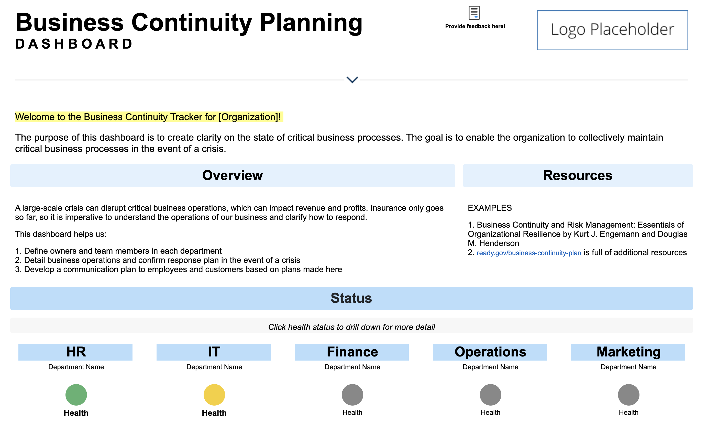This screenshot has height=425, width=707.
Task: Click the gray Finance health status circle
Action: [352, 395]
